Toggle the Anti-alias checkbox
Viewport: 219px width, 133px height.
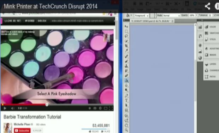click(215, 15)
